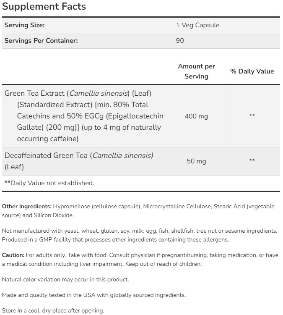283x315 pixels.
Task: Select the 1 Veg Capsule value
Action: [x=197, y=25]
